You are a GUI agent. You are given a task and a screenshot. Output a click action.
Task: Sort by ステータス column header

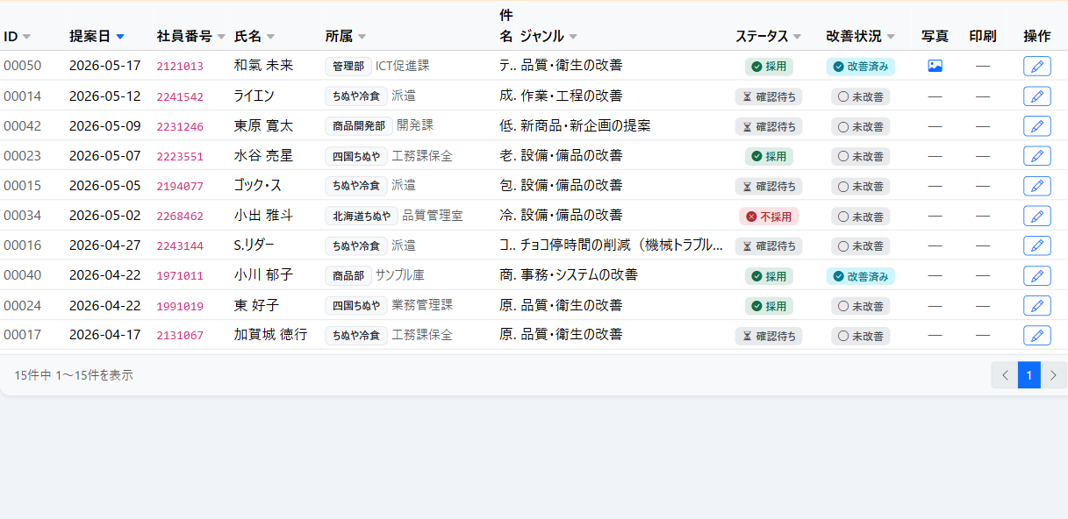coord(769,36)
